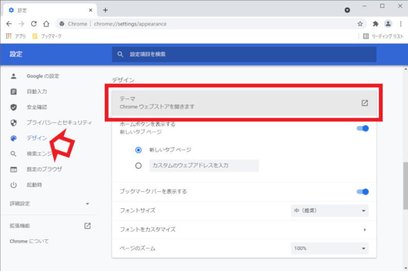Select the 新しいタブ ページ radio button
The width and height of the screenshot is (408, 271).
click(x=138, y=150)
